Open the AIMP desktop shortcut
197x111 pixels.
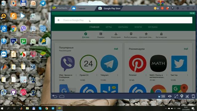coord(4,17)
